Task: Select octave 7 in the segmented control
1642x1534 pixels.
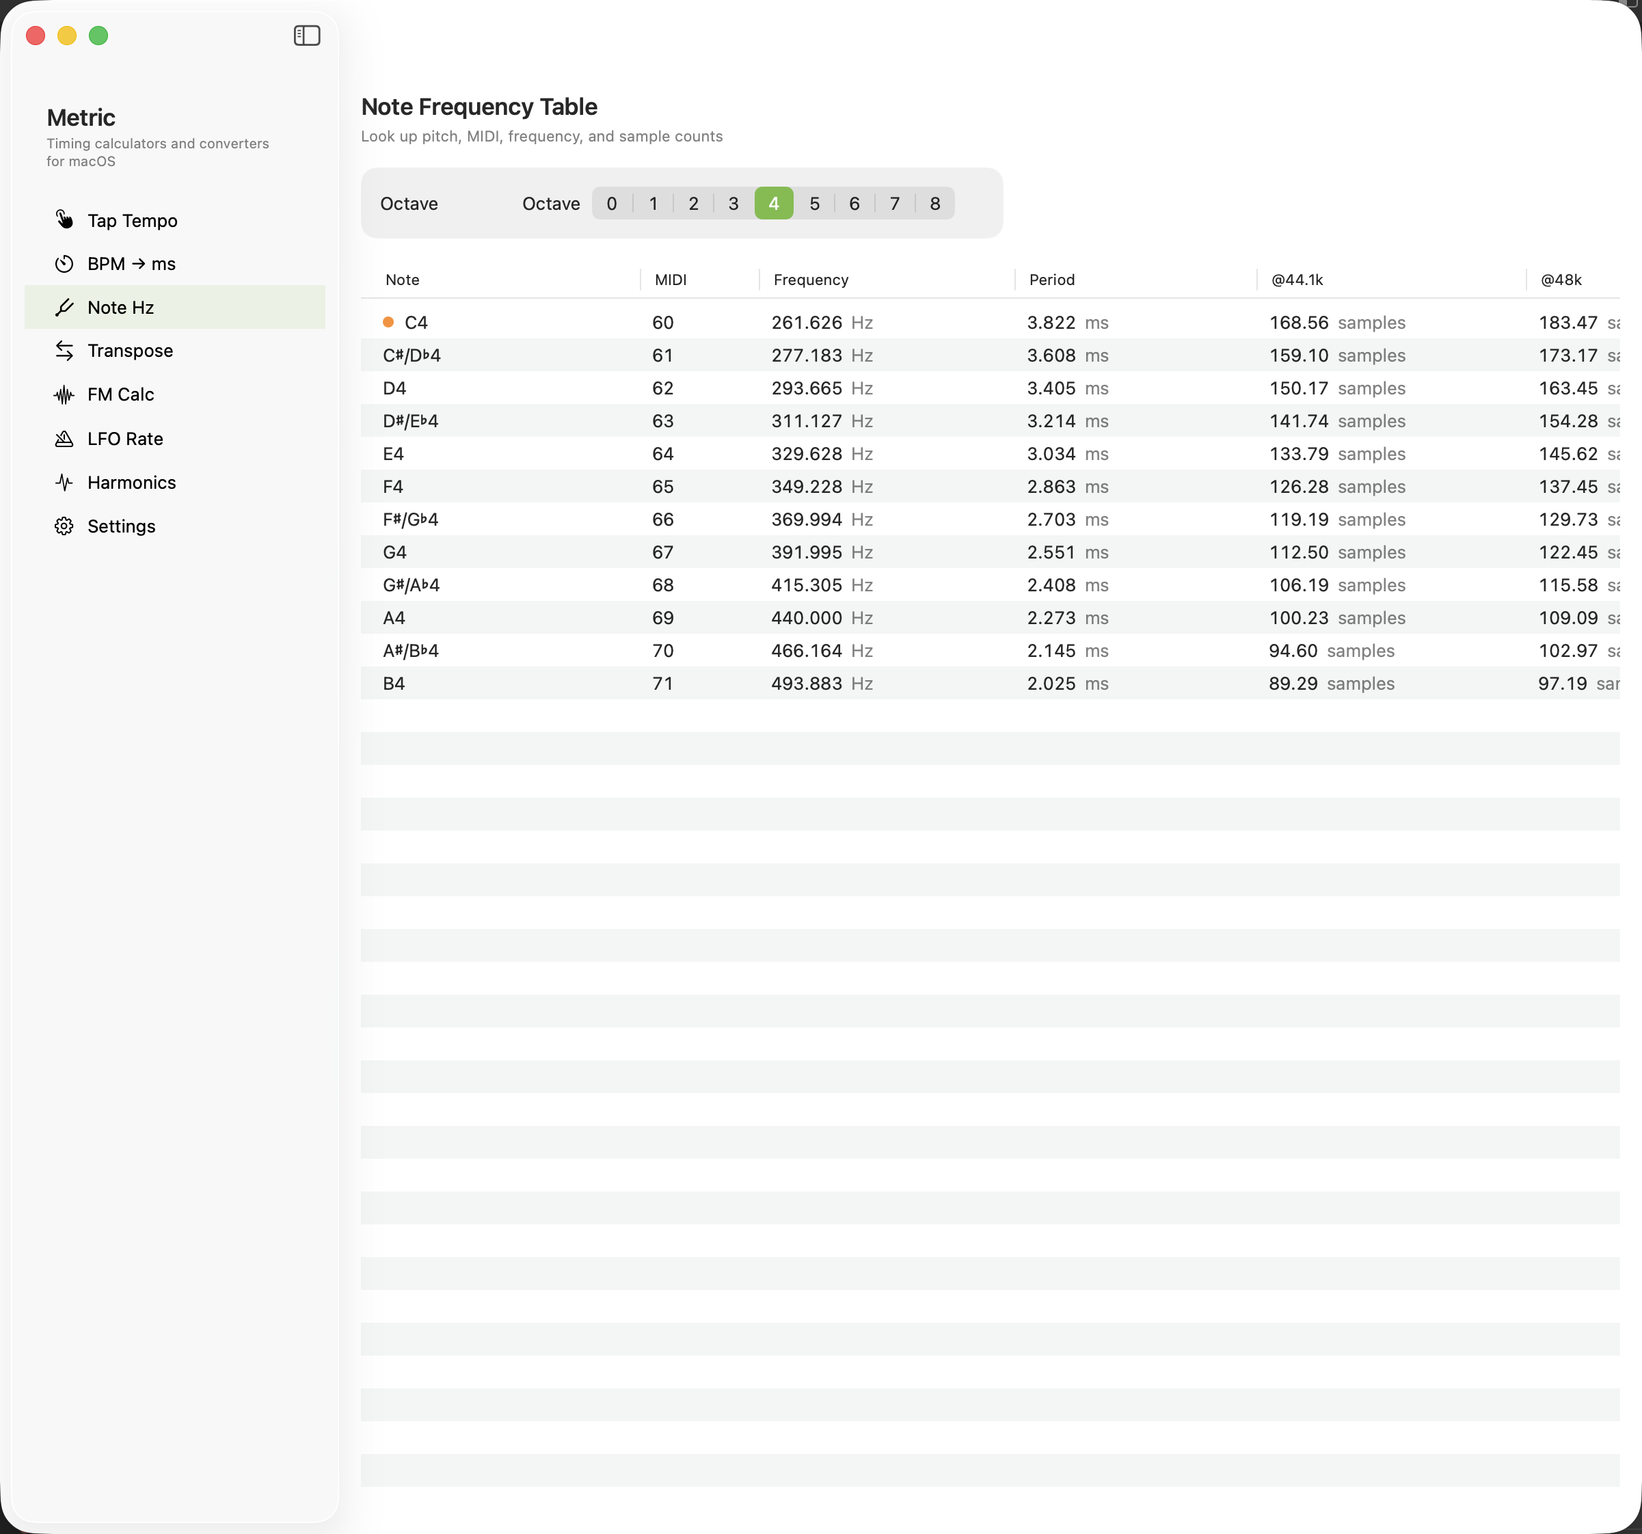Action: tap(895, 203)
